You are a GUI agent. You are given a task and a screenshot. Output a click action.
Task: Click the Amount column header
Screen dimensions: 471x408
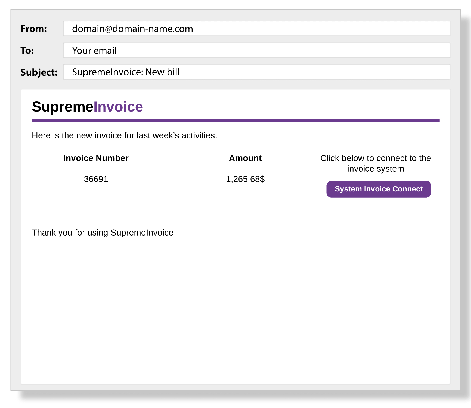click(x=245, y=158)
